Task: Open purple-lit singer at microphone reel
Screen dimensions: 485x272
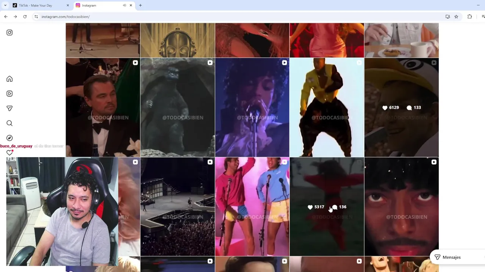Action: [252, 107]
